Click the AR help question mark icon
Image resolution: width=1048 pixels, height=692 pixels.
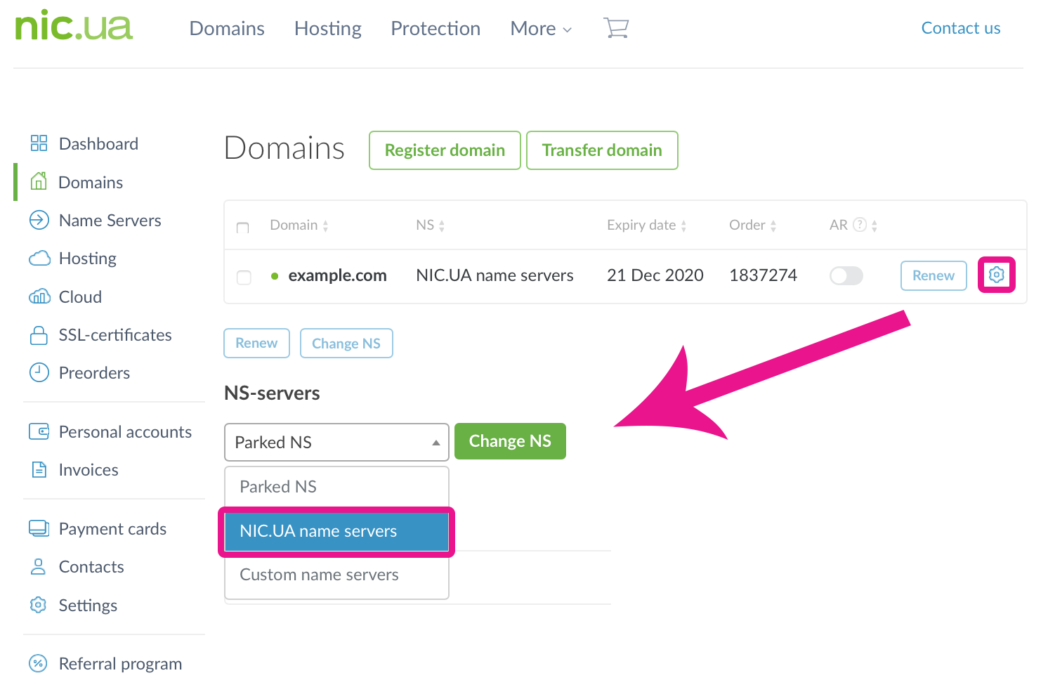(859, 225)
